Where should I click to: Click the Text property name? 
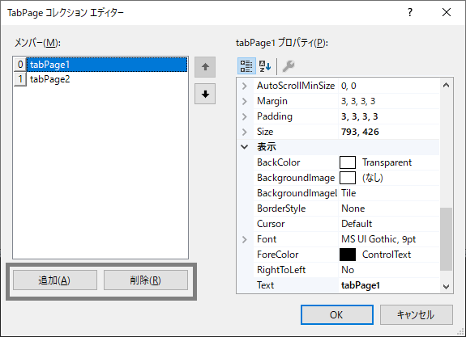[265, 285]
